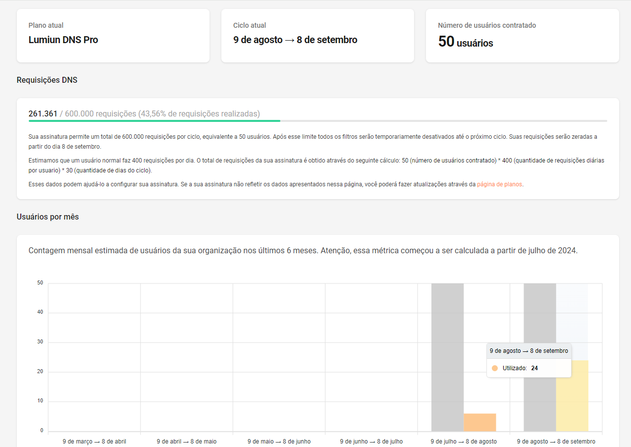
Task: Select the orange usage bar for 9 de julho cycle
Action: (x=479, y=422)
